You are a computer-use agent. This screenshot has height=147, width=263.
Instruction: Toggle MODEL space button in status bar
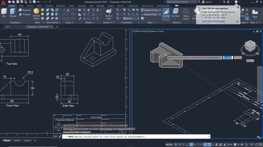click(169, 145)
